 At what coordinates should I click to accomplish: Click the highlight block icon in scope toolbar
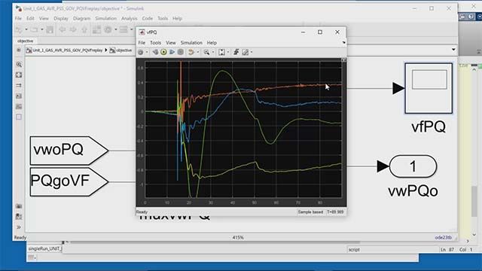tap(191, 52)
